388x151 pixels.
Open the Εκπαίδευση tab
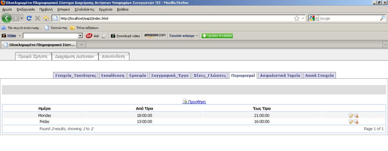coord(113,76)
